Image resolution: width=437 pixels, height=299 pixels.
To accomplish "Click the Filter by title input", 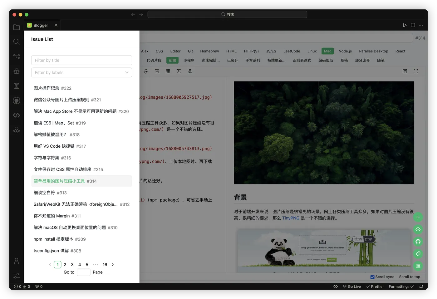I will pos(81,60).
